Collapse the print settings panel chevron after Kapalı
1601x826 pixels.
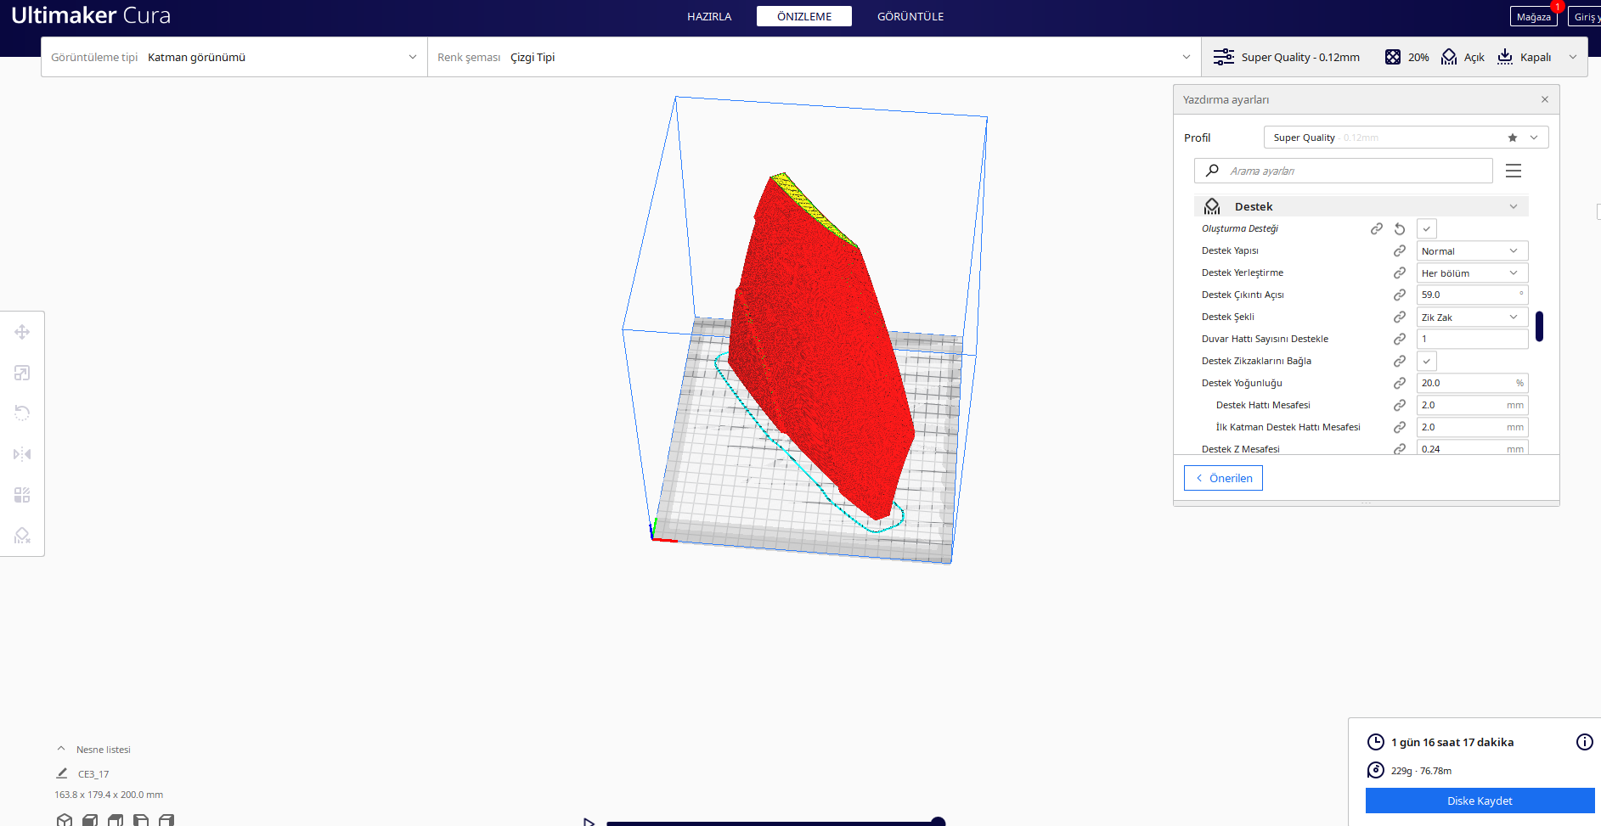(1573, 57)
